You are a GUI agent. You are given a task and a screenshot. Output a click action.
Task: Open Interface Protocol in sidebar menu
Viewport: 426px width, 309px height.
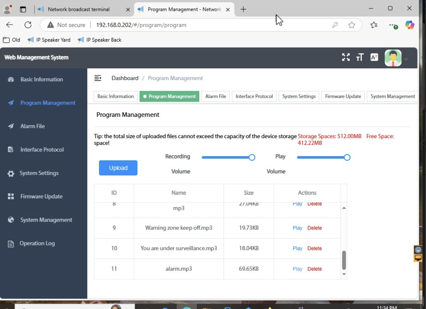[x=42, y=150]
